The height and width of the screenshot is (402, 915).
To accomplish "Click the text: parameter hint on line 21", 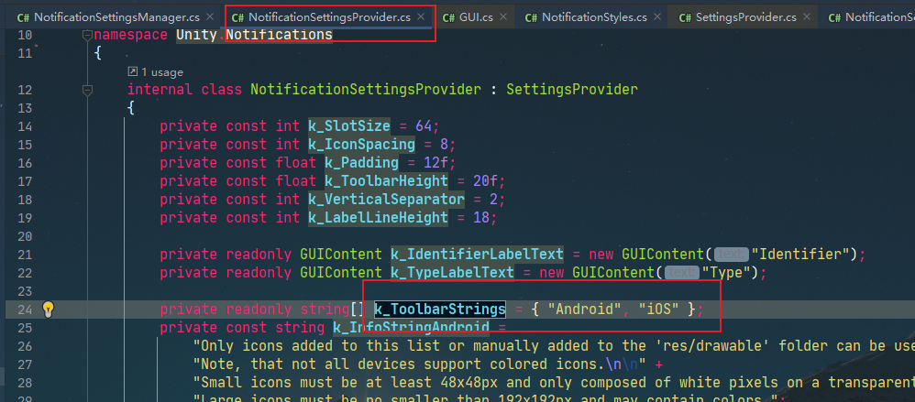I will tap(731, 254).
